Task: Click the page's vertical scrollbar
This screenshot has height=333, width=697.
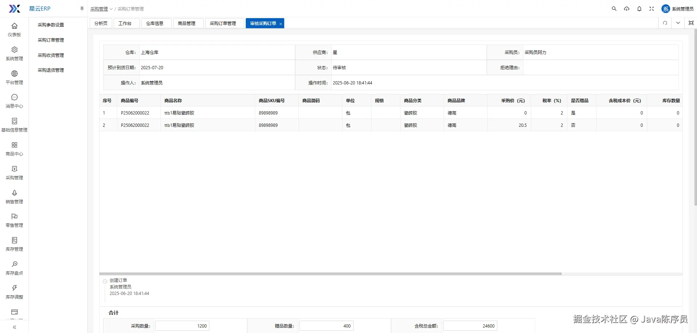Action: click(x=695, y=117)
